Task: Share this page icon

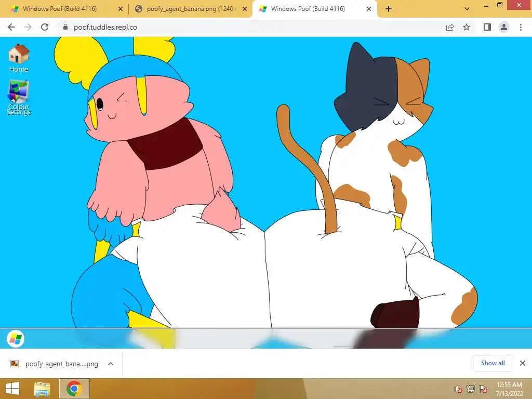Action: (450, 27)
